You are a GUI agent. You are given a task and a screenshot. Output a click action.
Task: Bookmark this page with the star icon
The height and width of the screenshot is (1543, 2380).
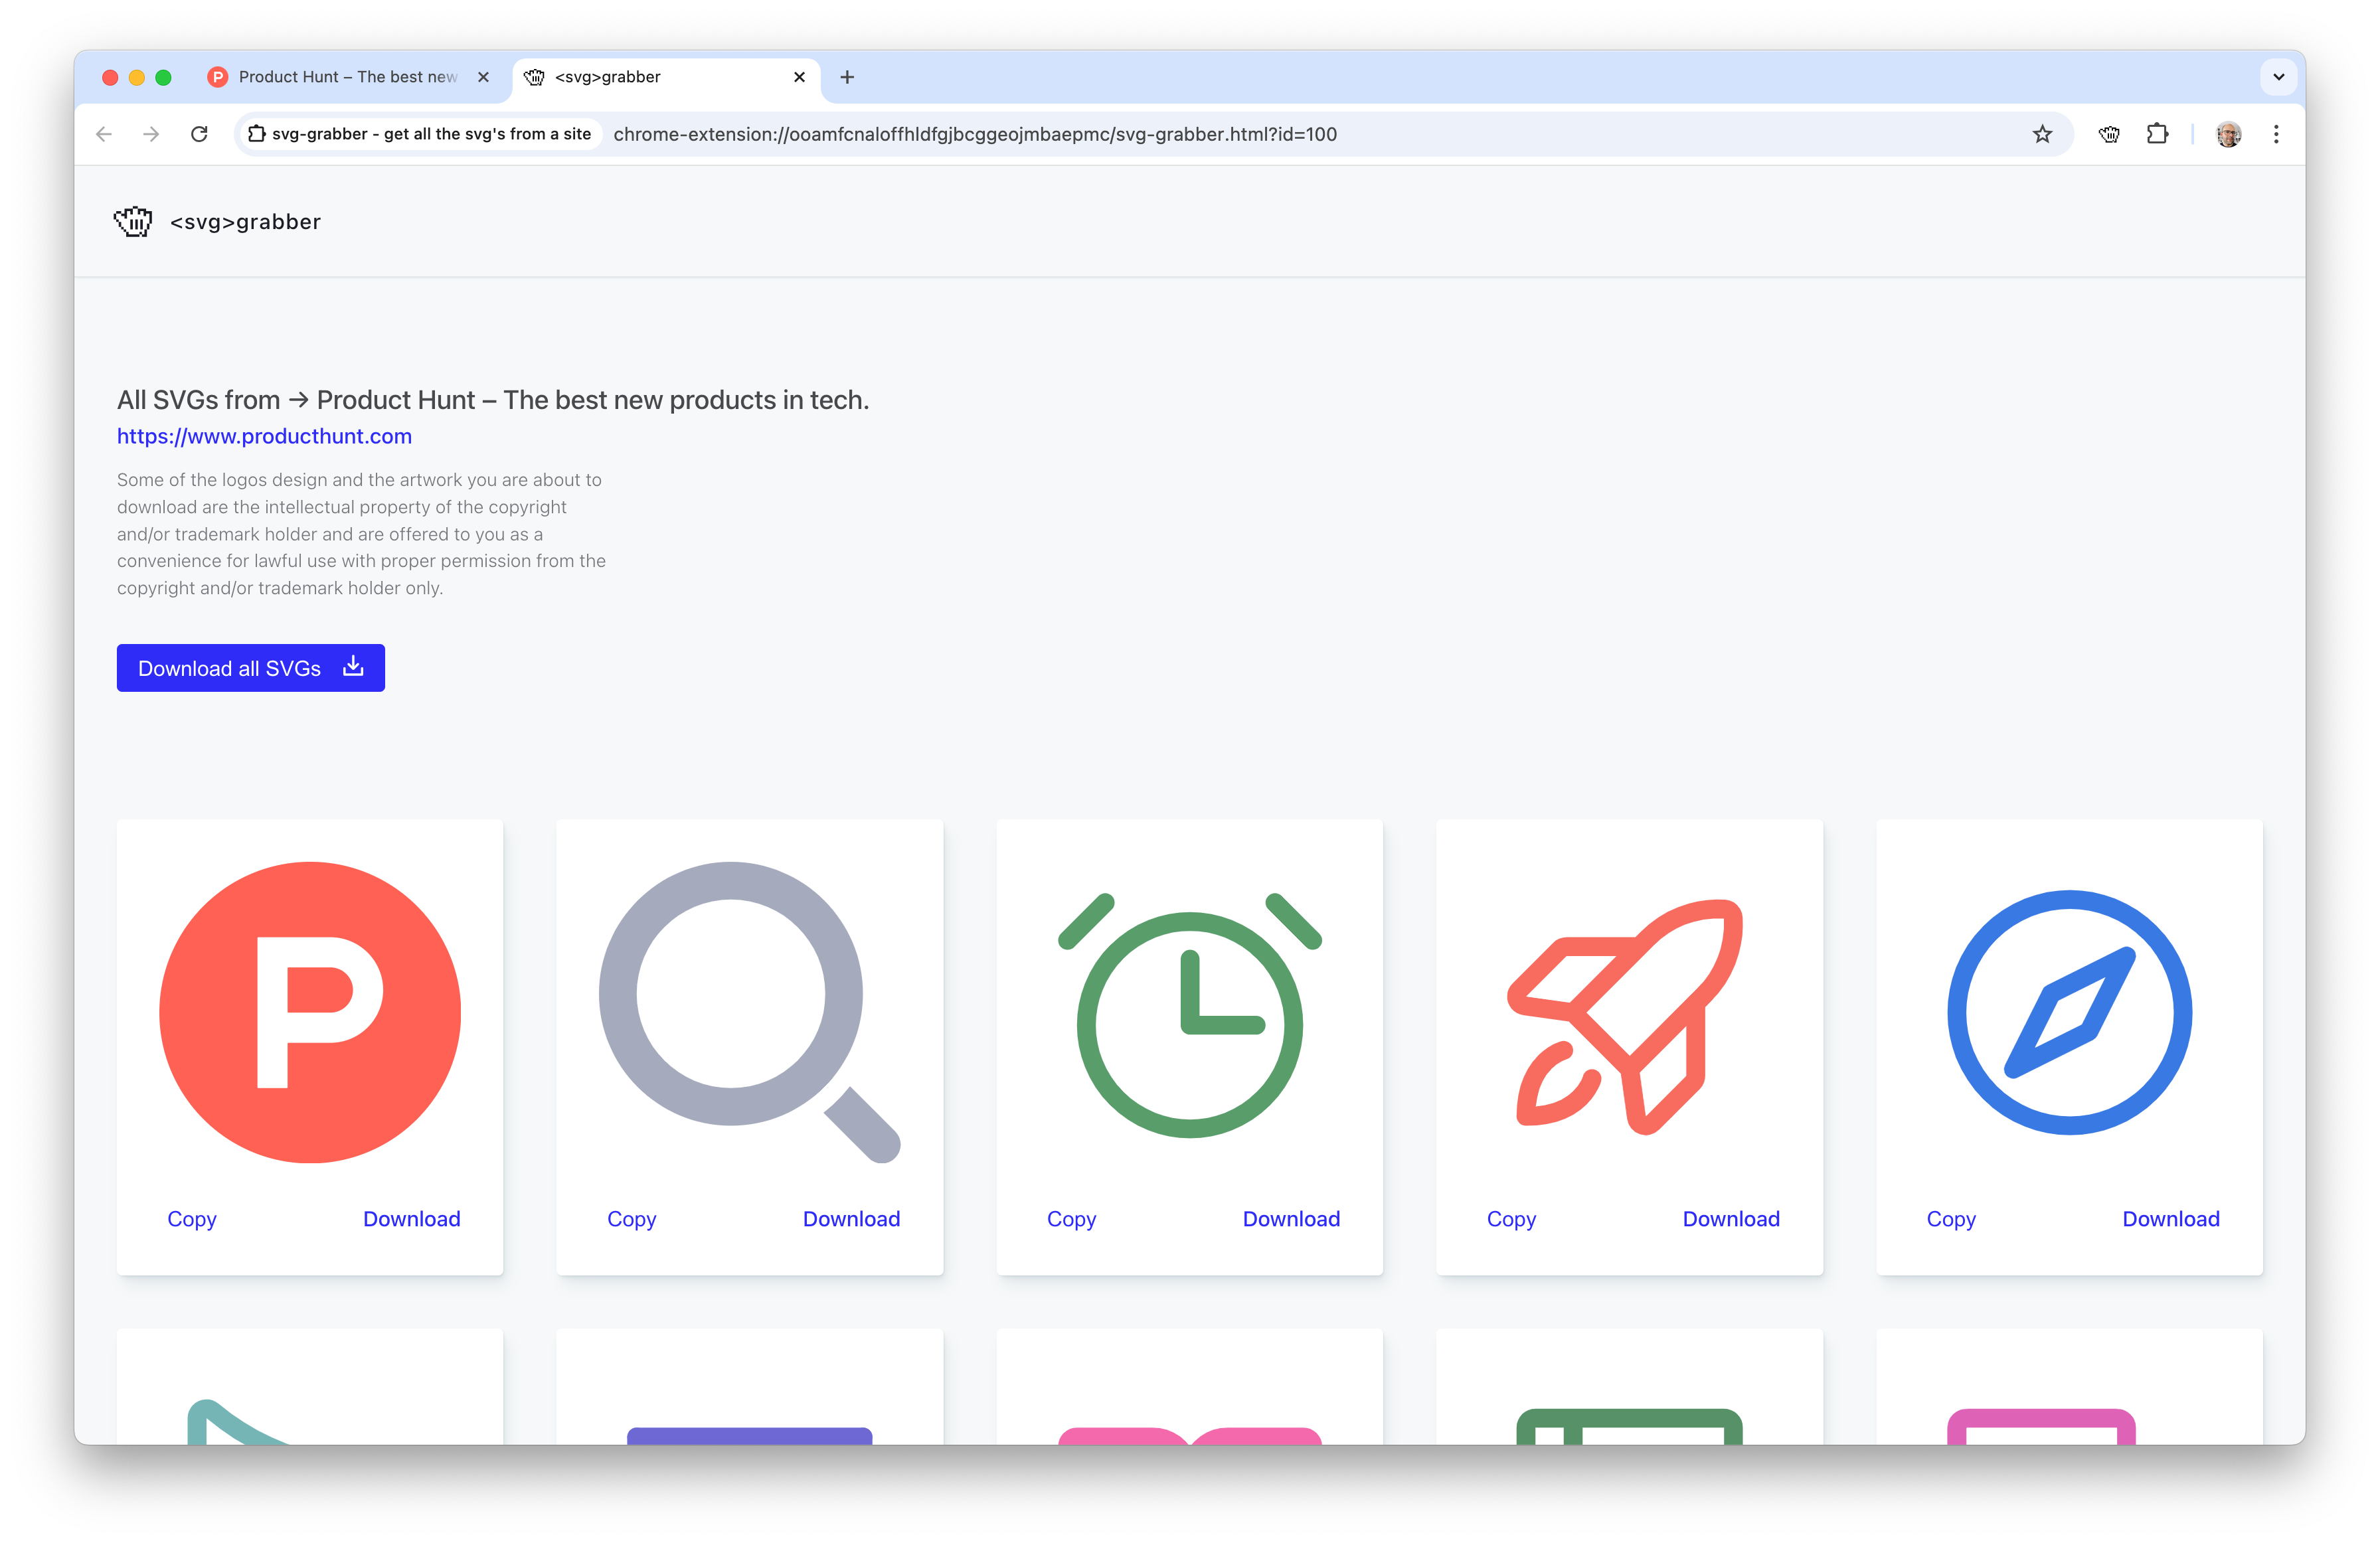click(2043, 133)
